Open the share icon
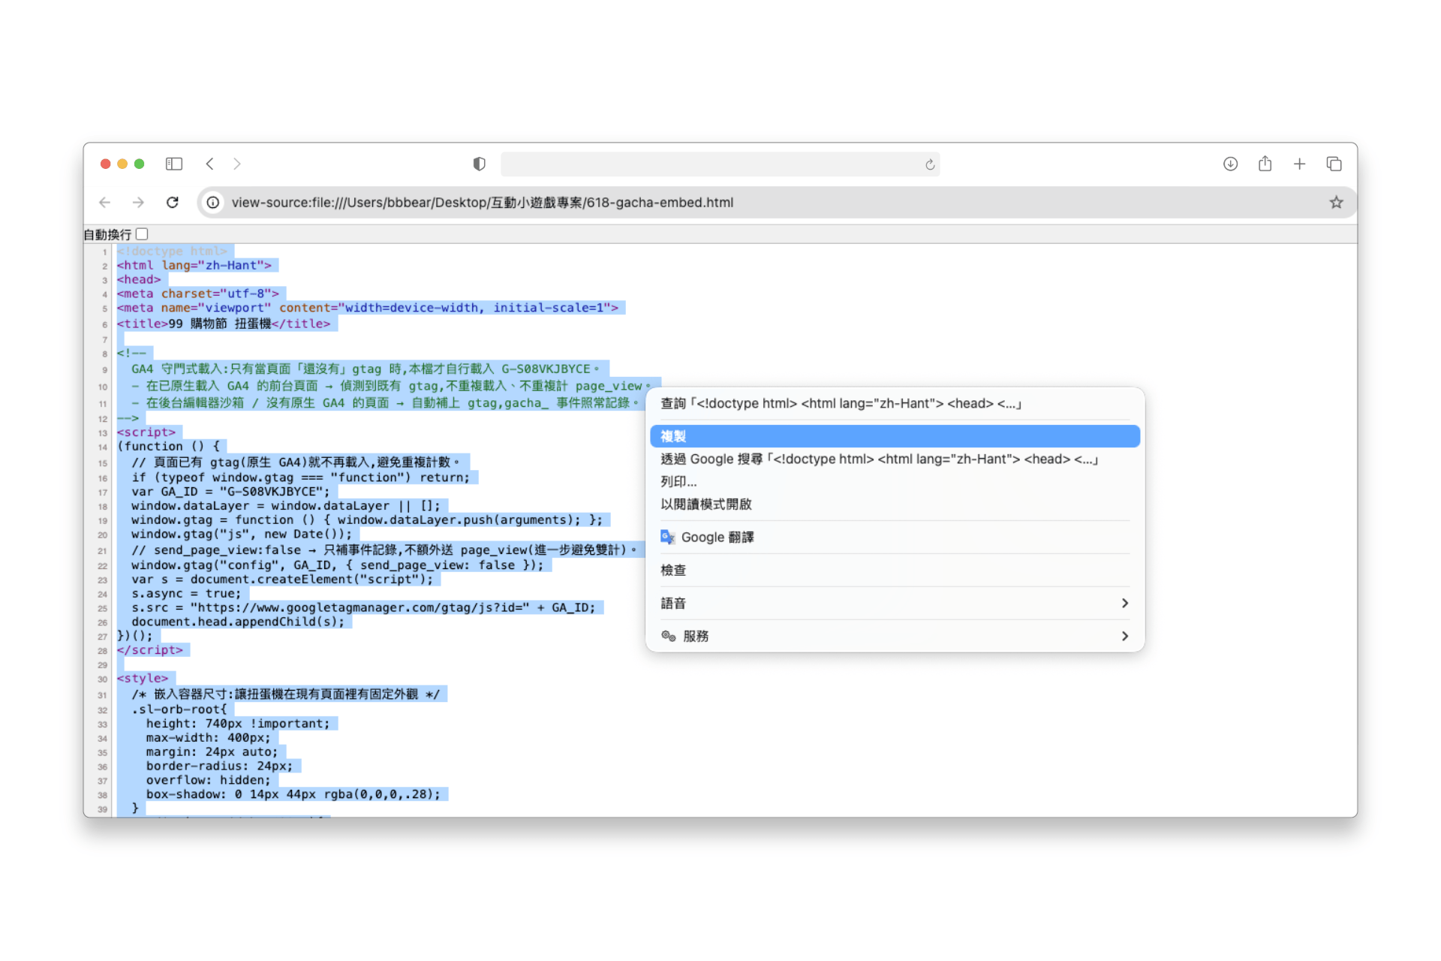 (x=1265, y=163)
